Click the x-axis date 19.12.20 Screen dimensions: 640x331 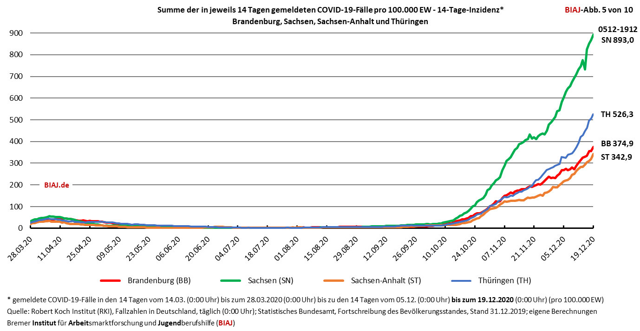(x=584, y=248)
